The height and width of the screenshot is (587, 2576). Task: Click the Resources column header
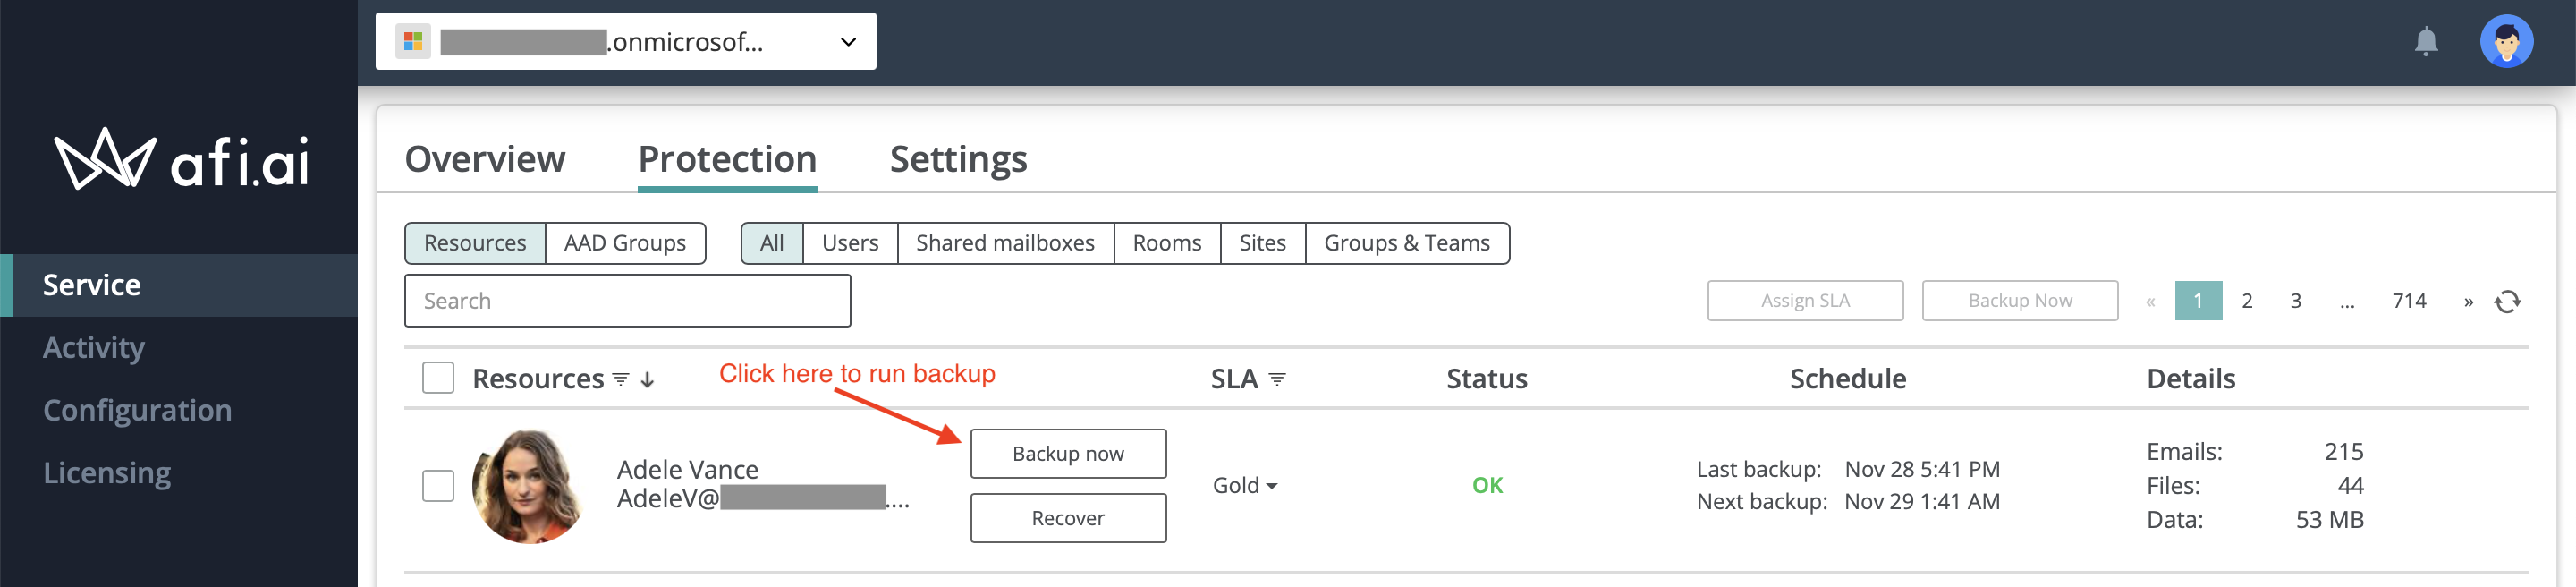pos(538,379)
